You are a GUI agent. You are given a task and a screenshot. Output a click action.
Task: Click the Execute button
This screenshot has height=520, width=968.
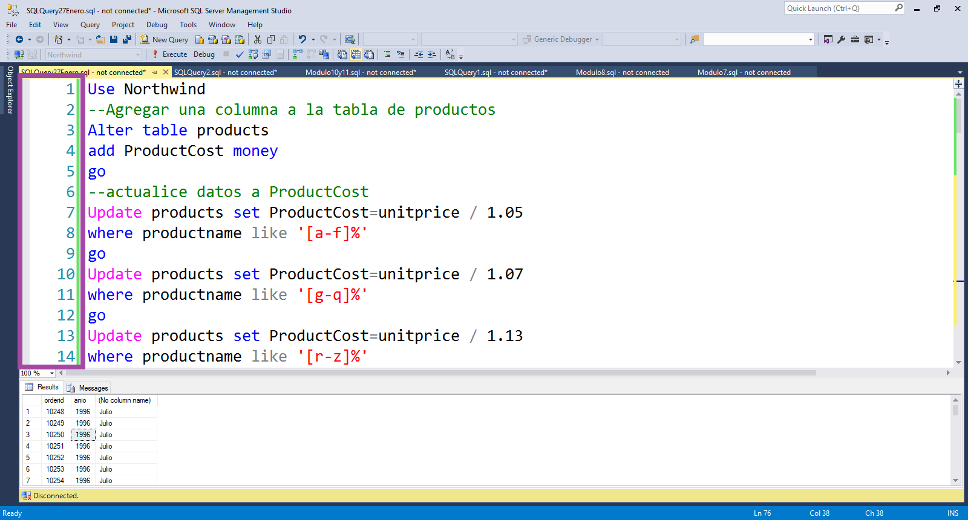[x=169, y=54]
